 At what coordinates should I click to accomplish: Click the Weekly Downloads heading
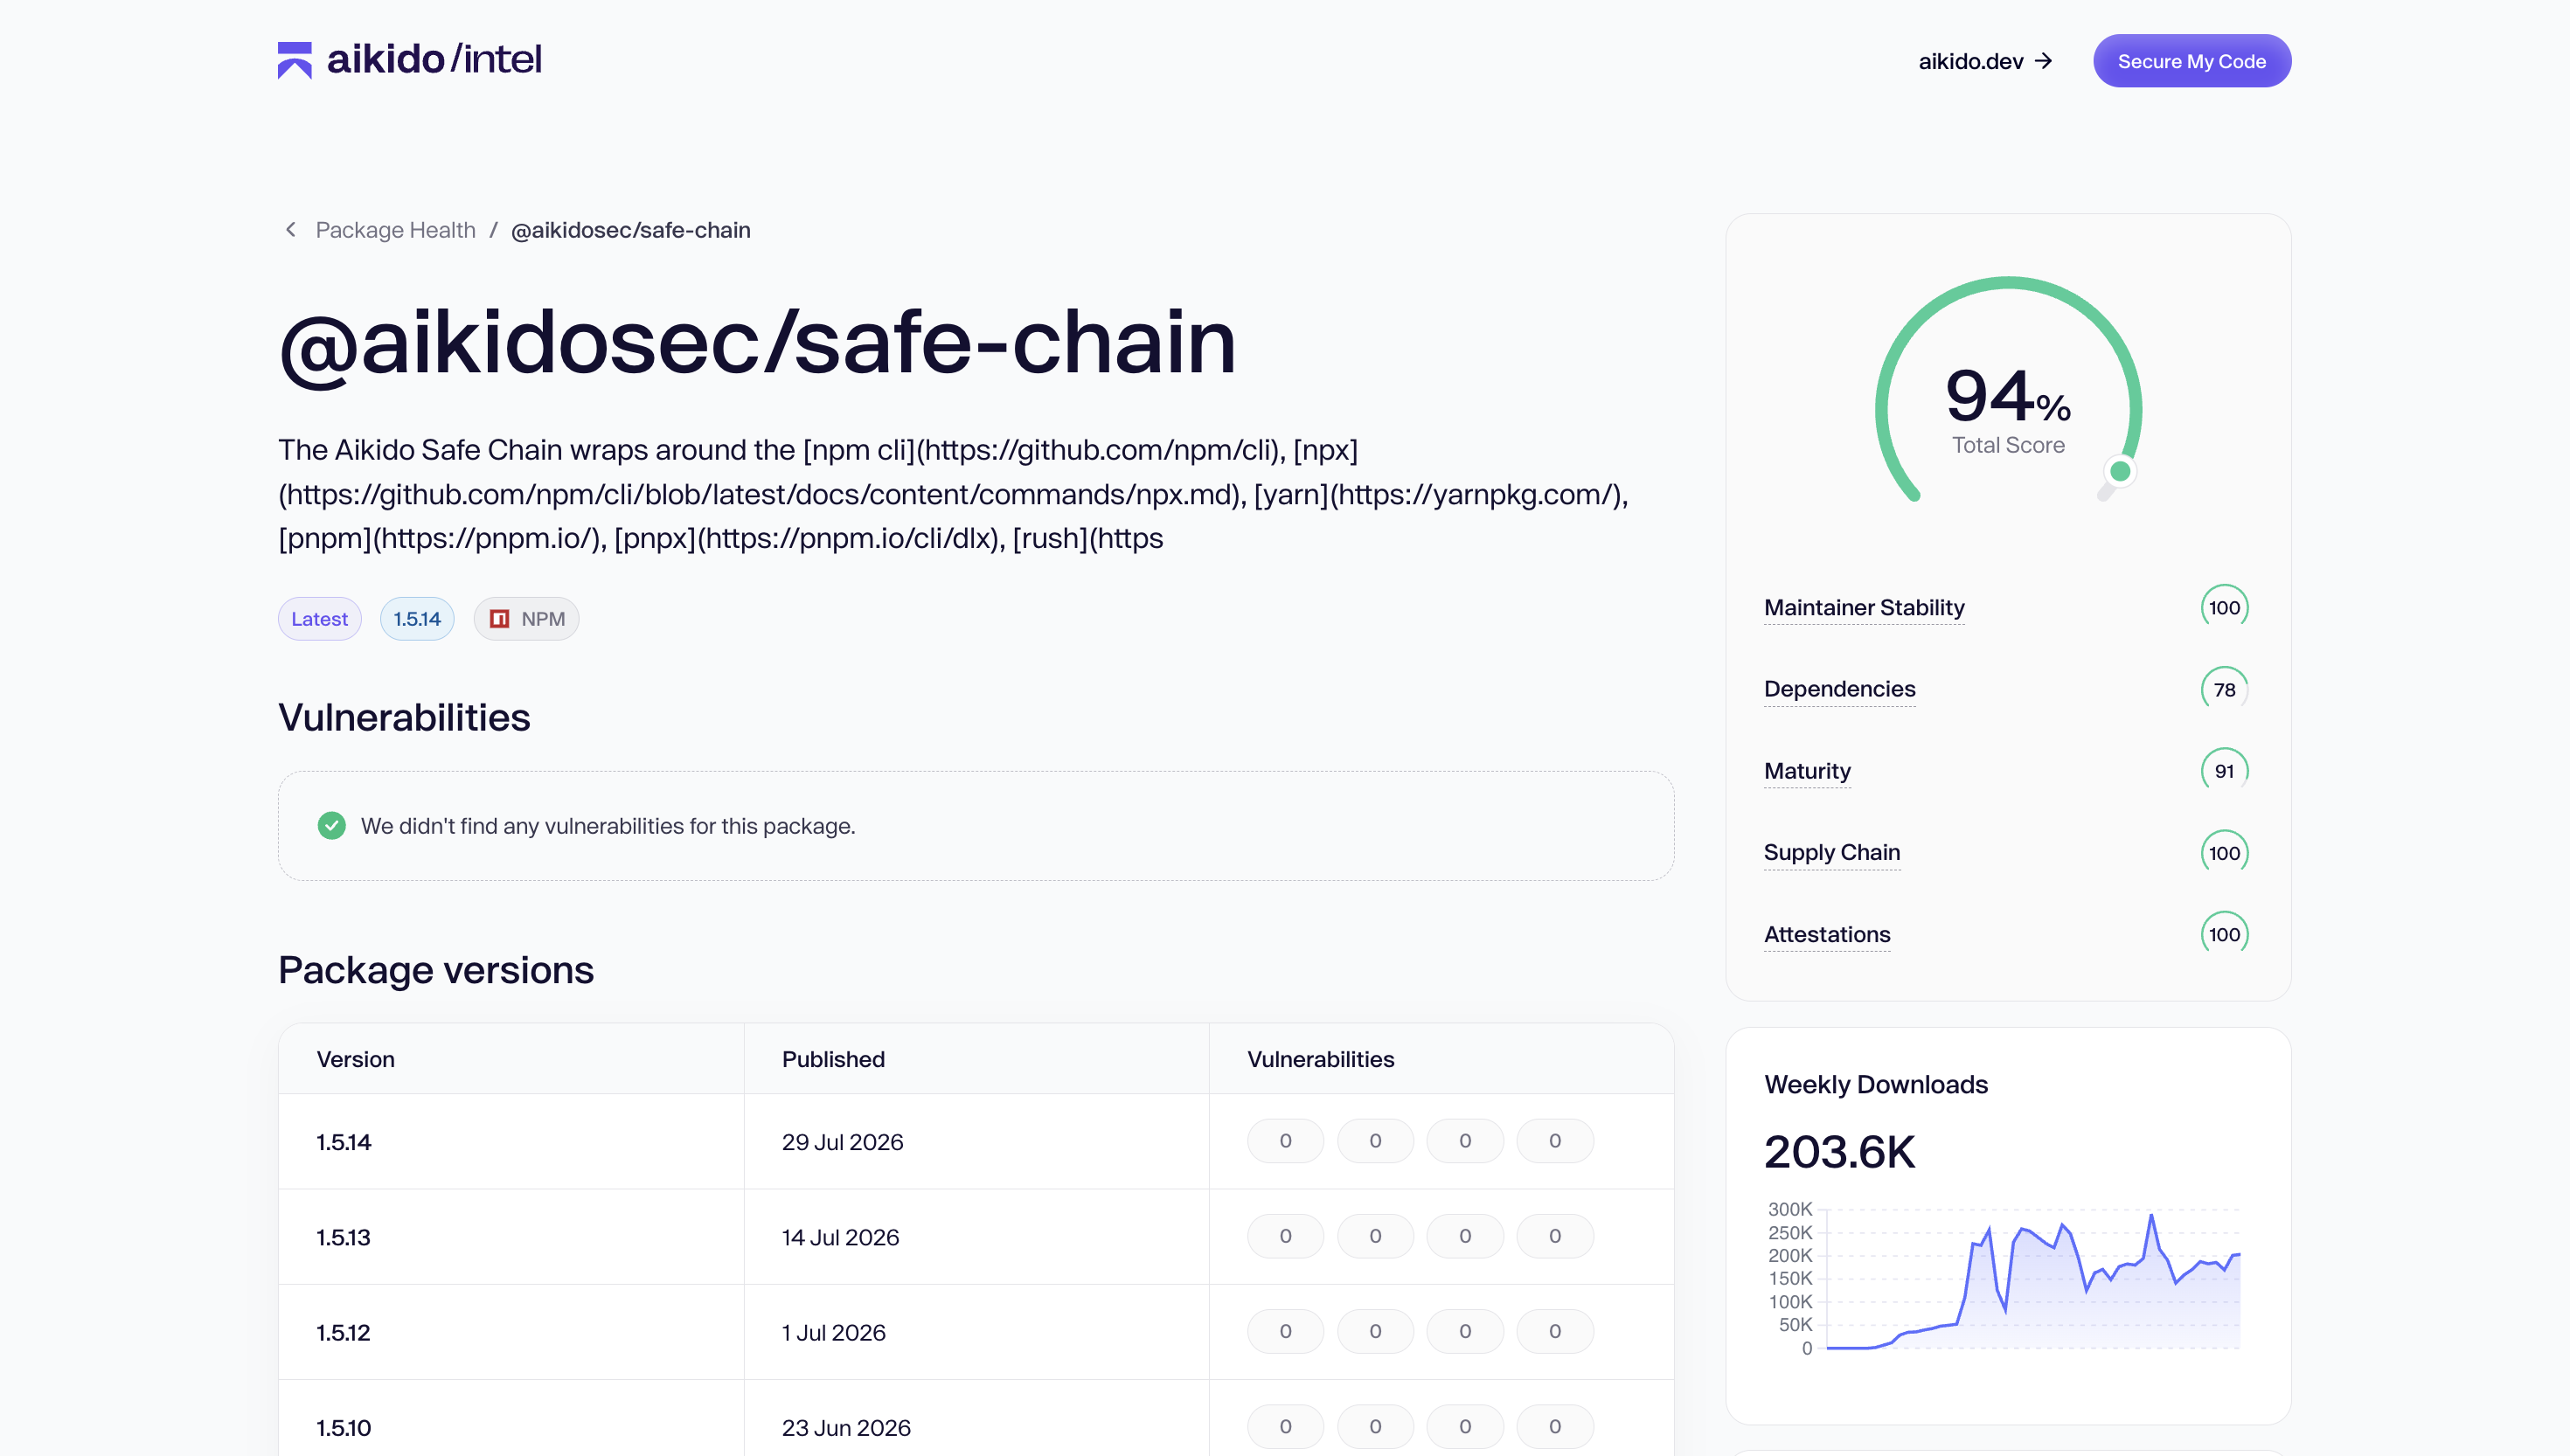pyautogui.click(x=1876, y=1085)
